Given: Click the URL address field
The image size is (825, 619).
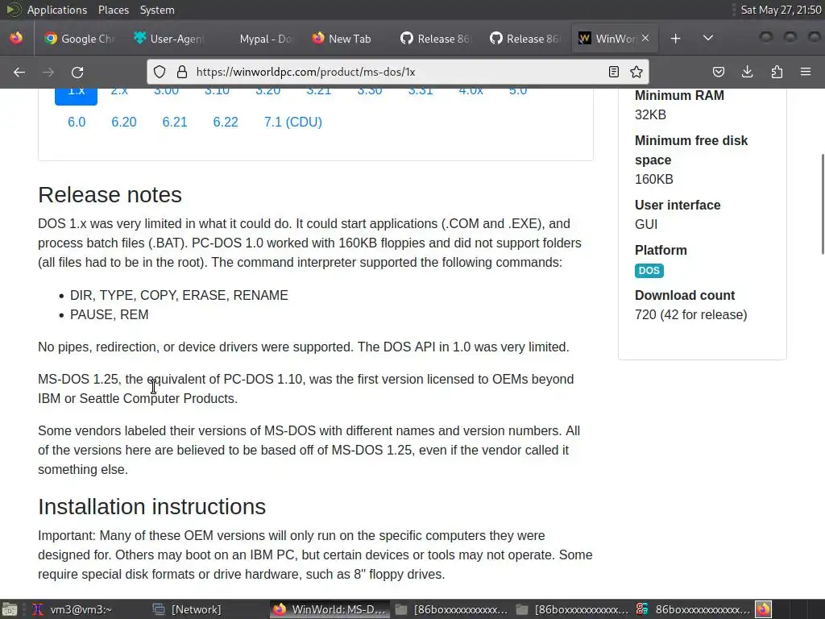Looking at the screenshot, I should (x=397, y=72).
